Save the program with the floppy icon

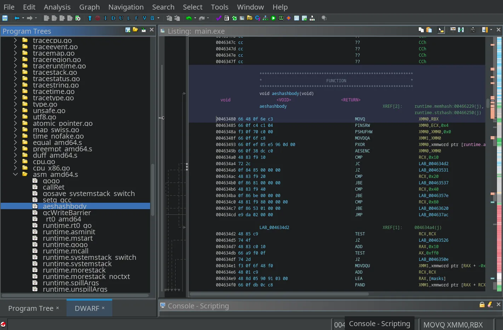5,18
